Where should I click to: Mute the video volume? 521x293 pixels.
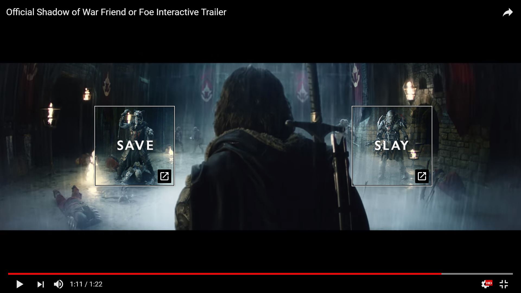click(58, 284)
